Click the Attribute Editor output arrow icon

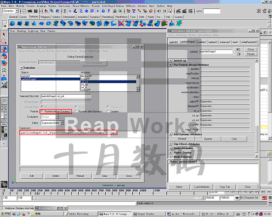pos(238,54)
